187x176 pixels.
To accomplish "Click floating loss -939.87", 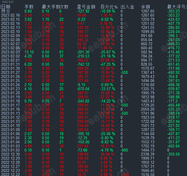I will tap(173, 89).
